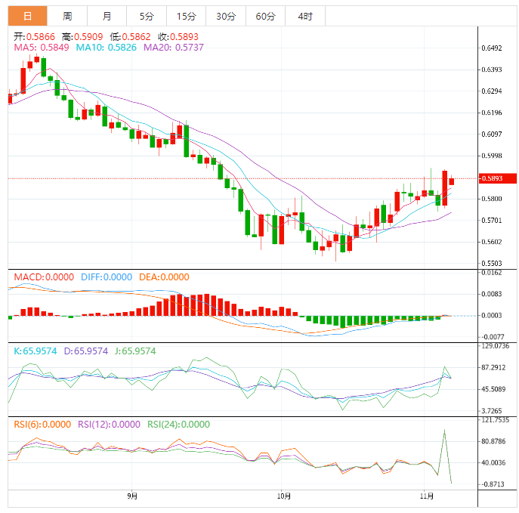Click the MACD:0.0000 indicator label
The image size is (519, 513).
point(44,277)
